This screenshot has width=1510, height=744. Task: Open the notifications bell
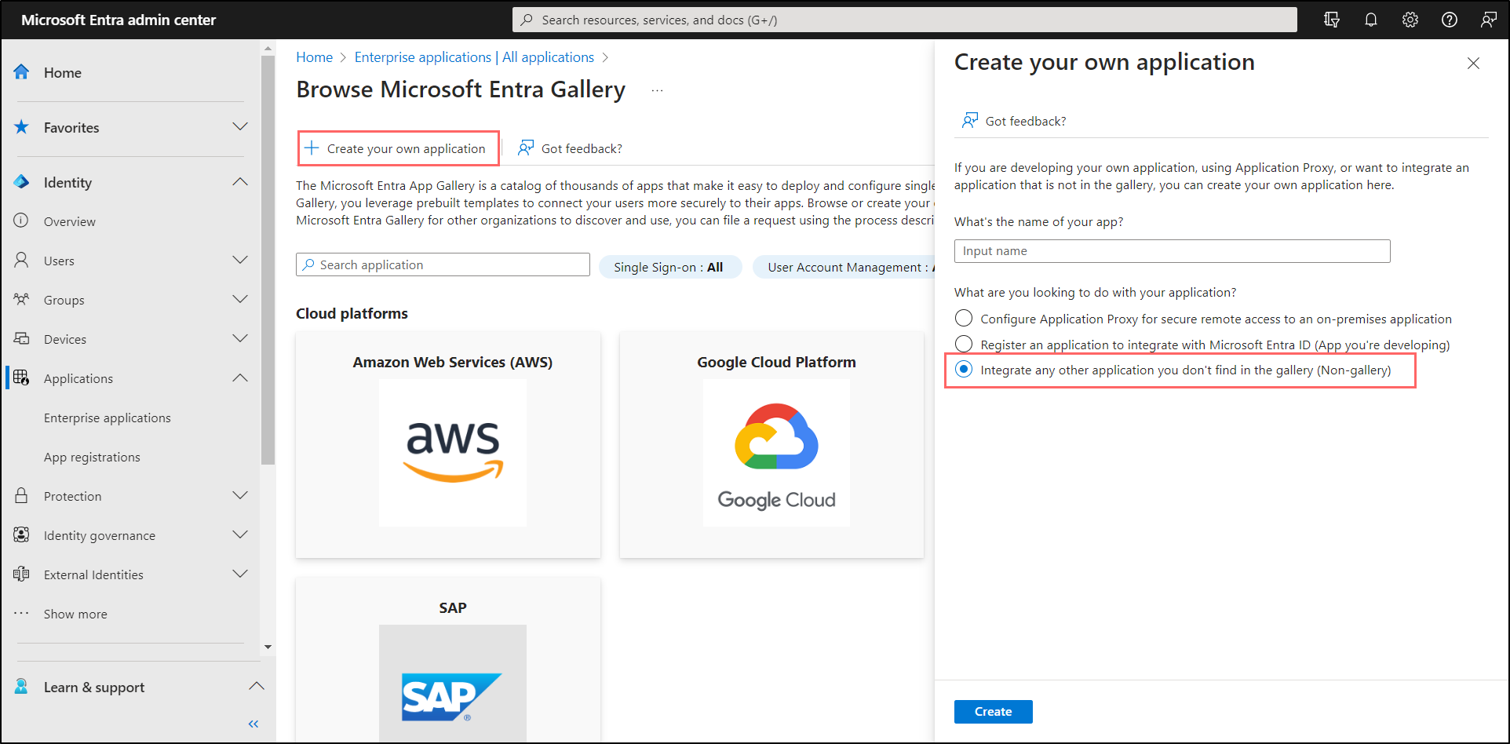[x=1370, y=20]
